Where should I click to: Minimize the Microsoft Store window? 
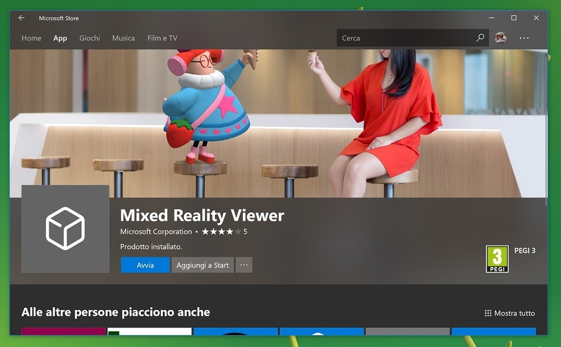491,18
